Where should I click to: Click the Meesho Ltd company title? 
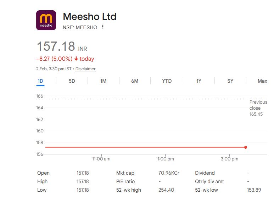coord(89,16)
